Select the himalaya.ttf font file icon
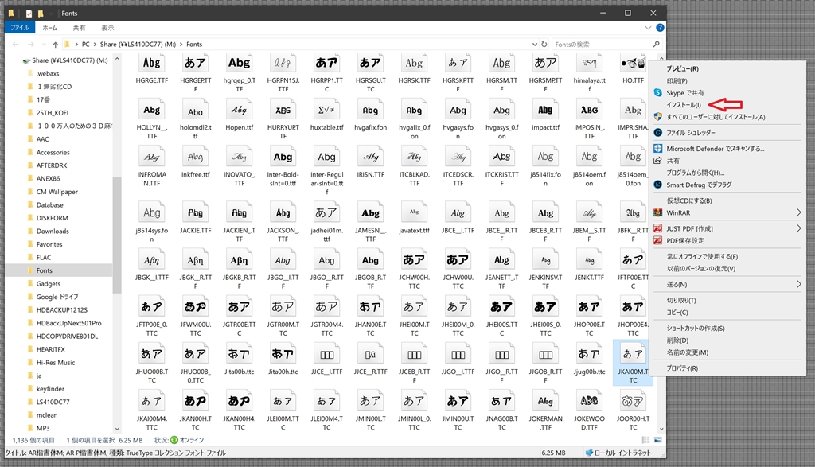 coord(589,64)
